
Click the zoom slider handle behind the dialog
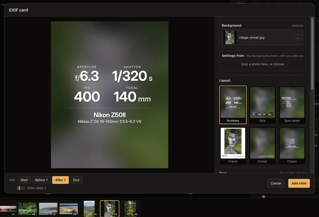pyautogui.click(x=264, y=197)
